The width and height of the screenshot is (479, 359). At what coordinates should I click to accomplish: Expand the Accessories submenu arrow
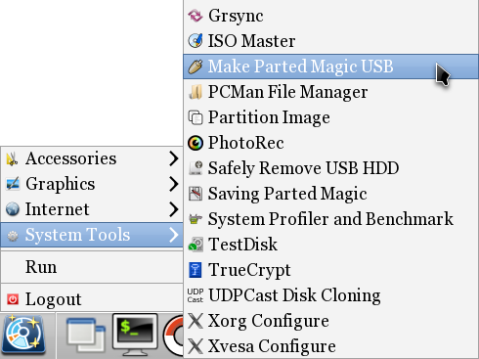[174, 158]
